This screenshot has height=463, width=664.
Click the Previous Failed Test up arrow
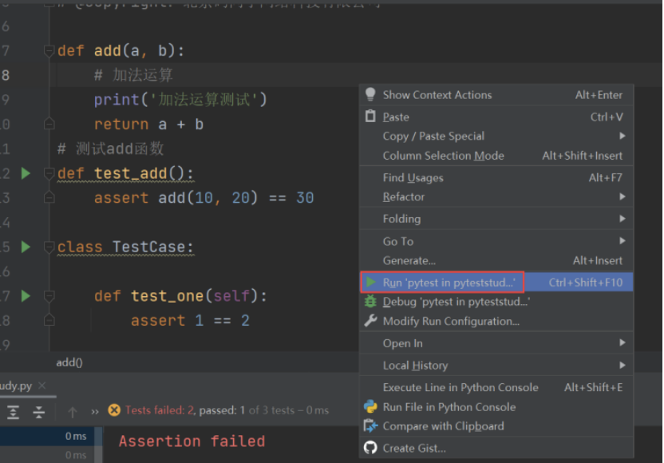pos(73,412)
